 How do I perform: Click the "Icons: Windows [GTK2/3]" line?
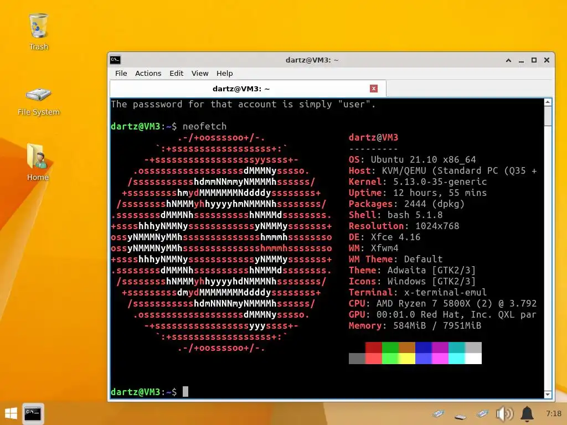pyautogui.click(x=412, y=281)
